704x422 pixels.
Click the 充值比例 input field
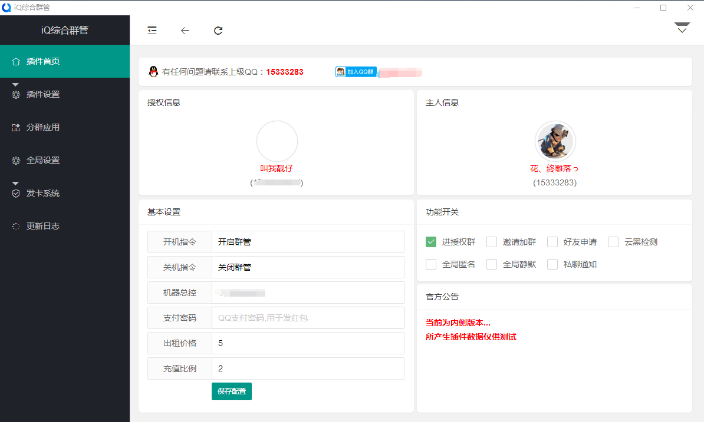tap(308, 368)
